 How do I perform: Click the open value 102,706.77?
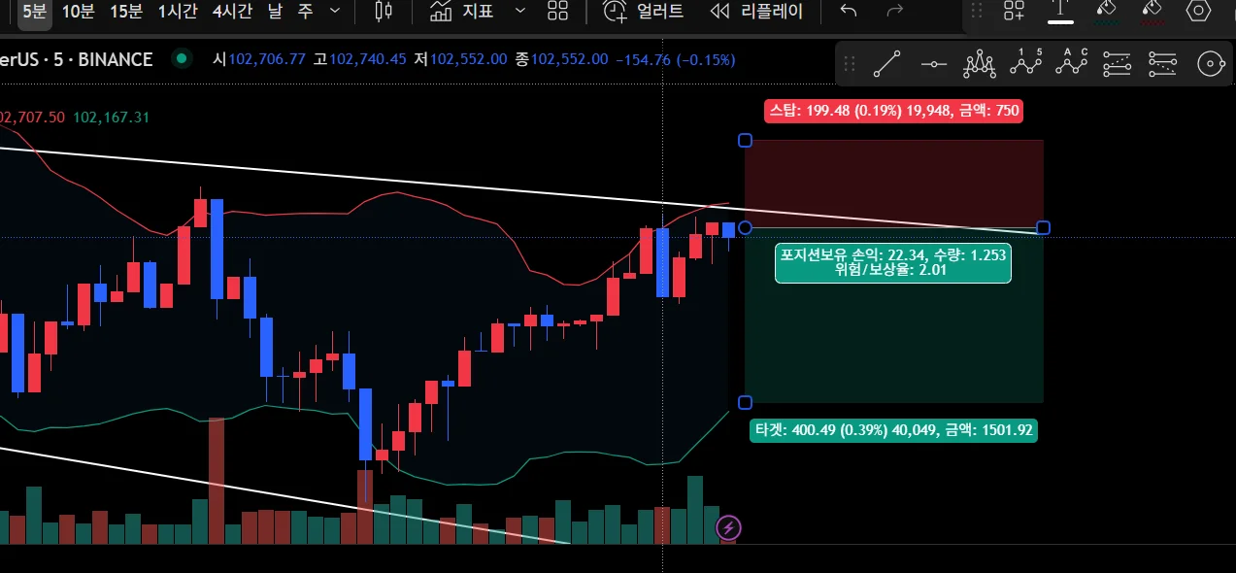[266, 59]
